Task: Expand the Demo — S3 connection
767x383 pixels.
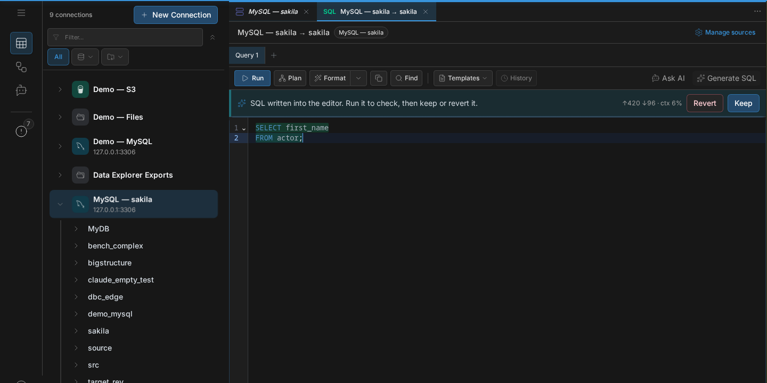Action: tap(60, 89)
